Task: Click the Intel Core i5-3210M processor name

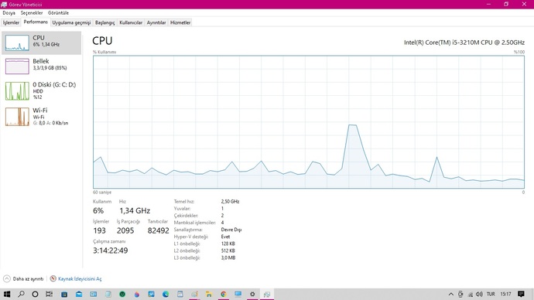Action: (464, 43)
